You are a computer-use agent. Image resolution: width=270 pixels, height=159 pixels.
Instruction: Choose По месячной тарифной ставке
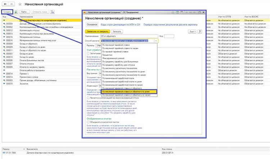pos(129,45)
